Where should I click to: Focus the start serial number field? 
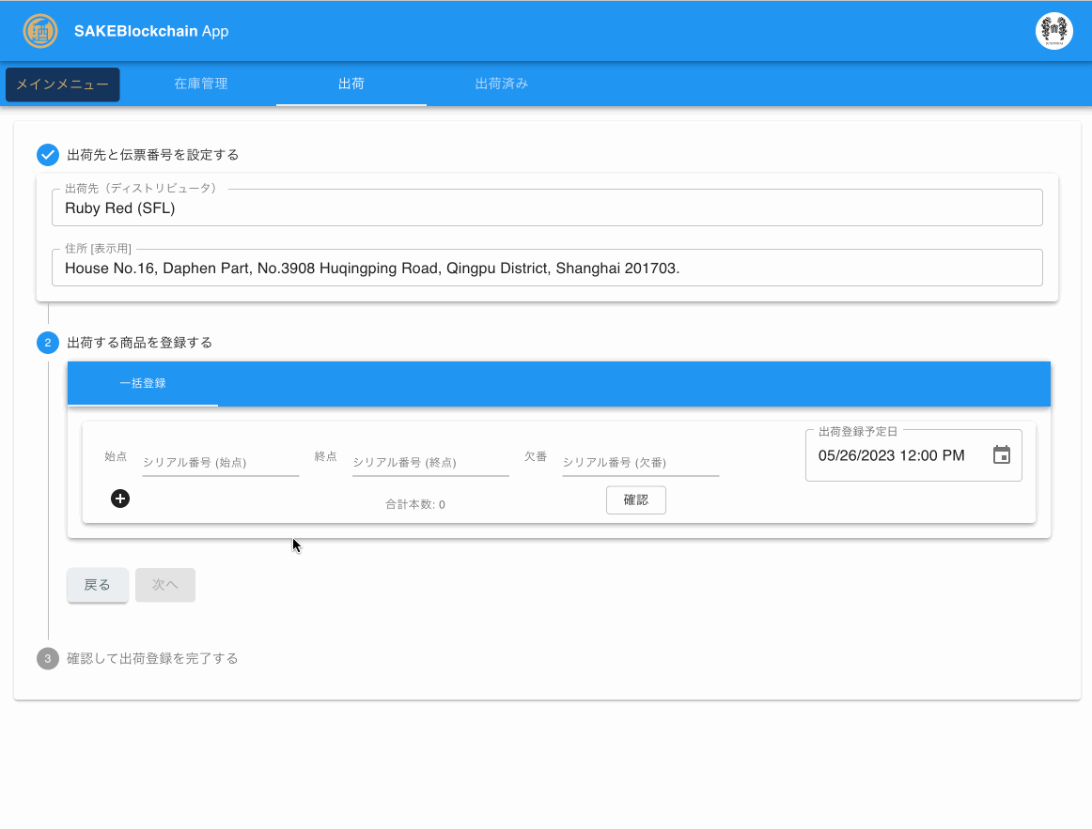pyautogui.click(x=220, y=463)
